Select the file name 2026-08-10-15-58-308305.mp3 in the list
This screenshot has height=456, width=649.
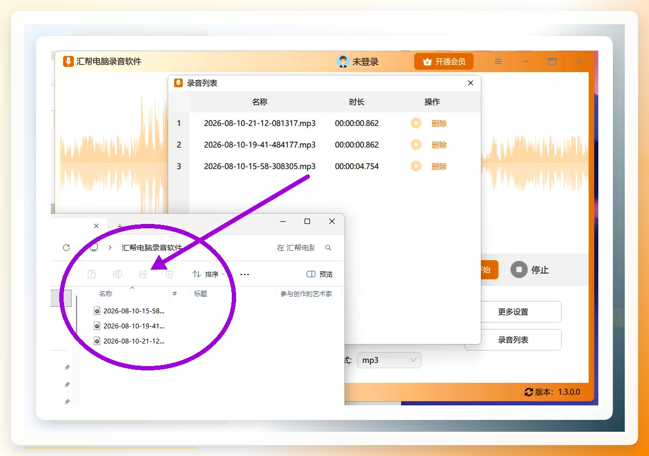[x=260, y=166]
